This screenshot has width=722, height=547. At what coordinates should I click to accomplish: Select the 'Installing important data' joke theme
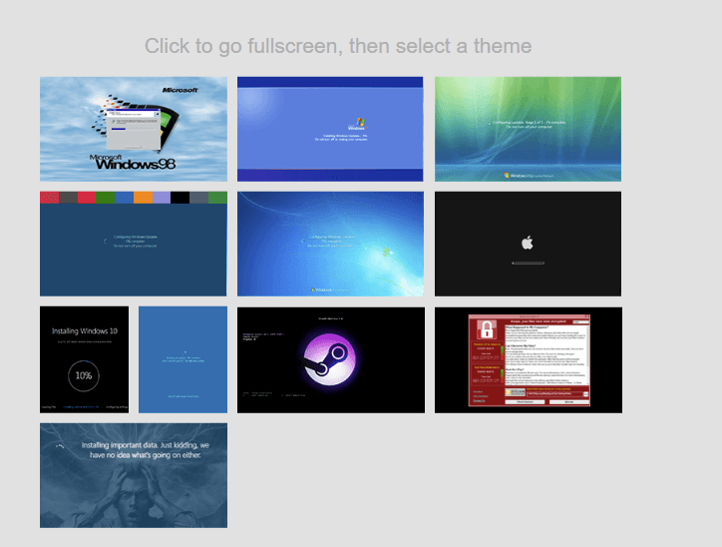[x=134, y=475]
